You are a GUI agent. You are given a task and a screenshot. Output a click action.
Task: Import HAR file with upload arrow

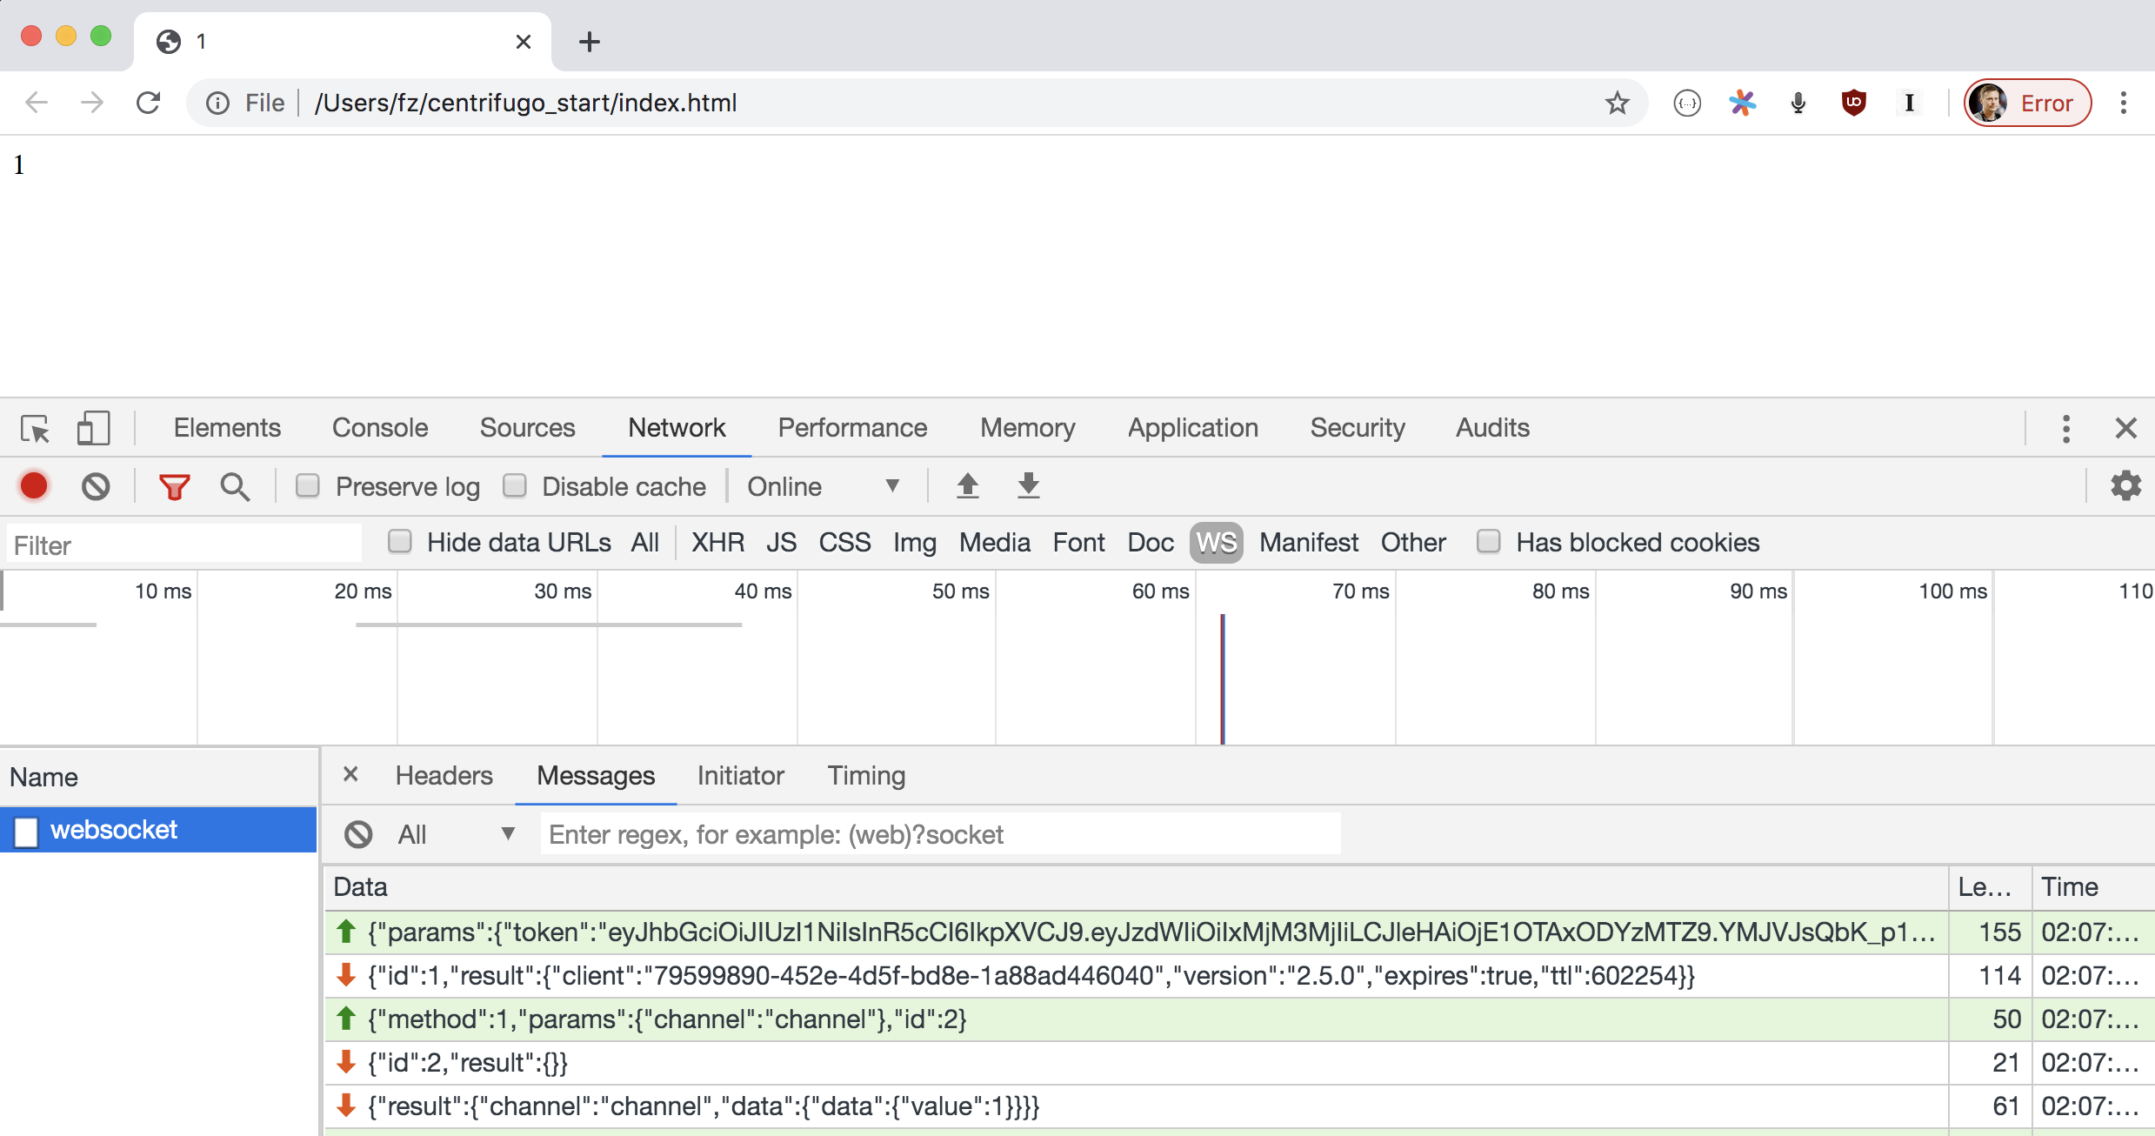pos(967,485)
